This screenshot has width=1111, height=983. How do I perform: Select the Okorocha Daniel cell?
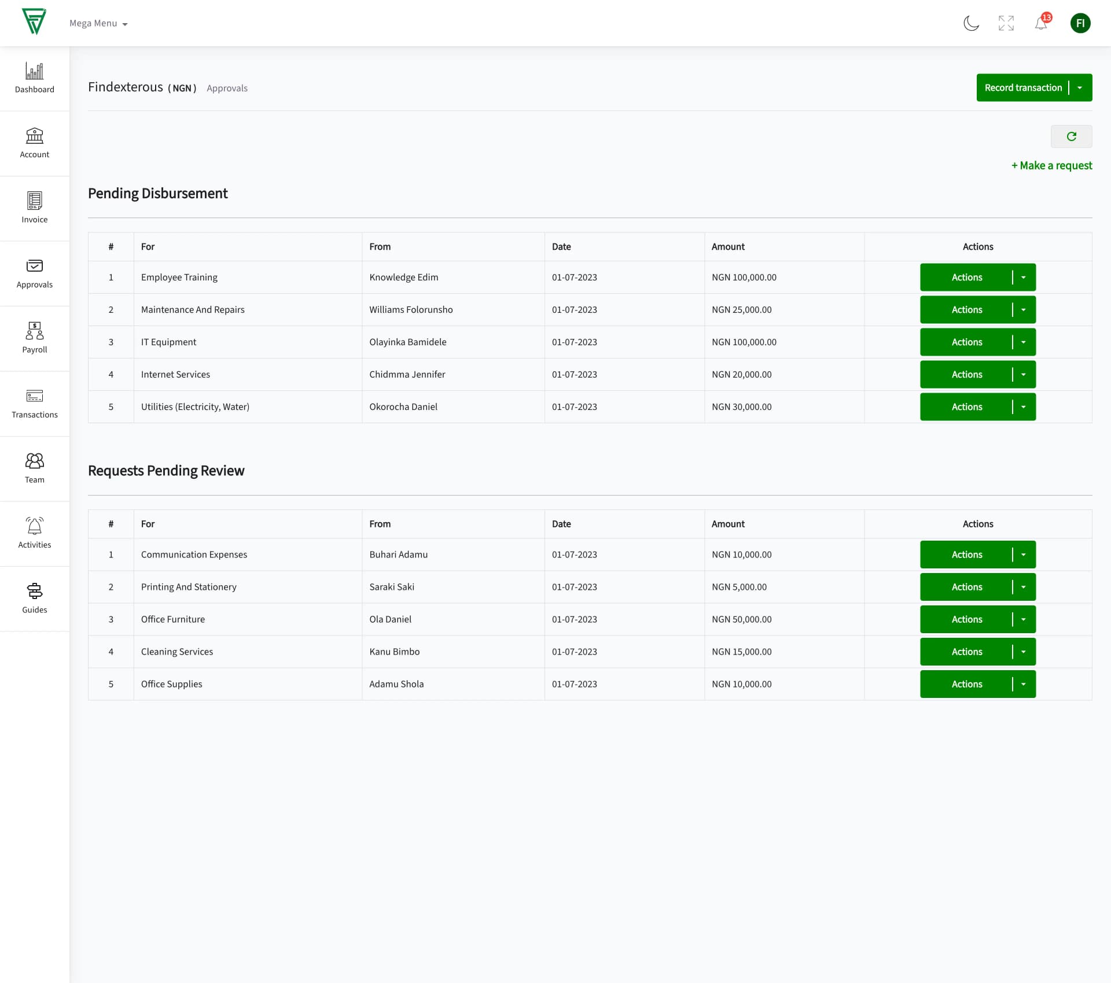pyautogui.click(x=453, y=406)
